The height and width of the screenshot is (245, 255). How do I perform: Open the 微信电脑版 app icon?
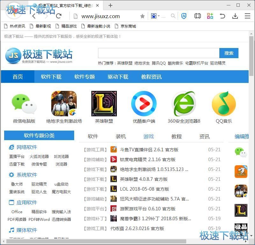[x=24, y=104]
